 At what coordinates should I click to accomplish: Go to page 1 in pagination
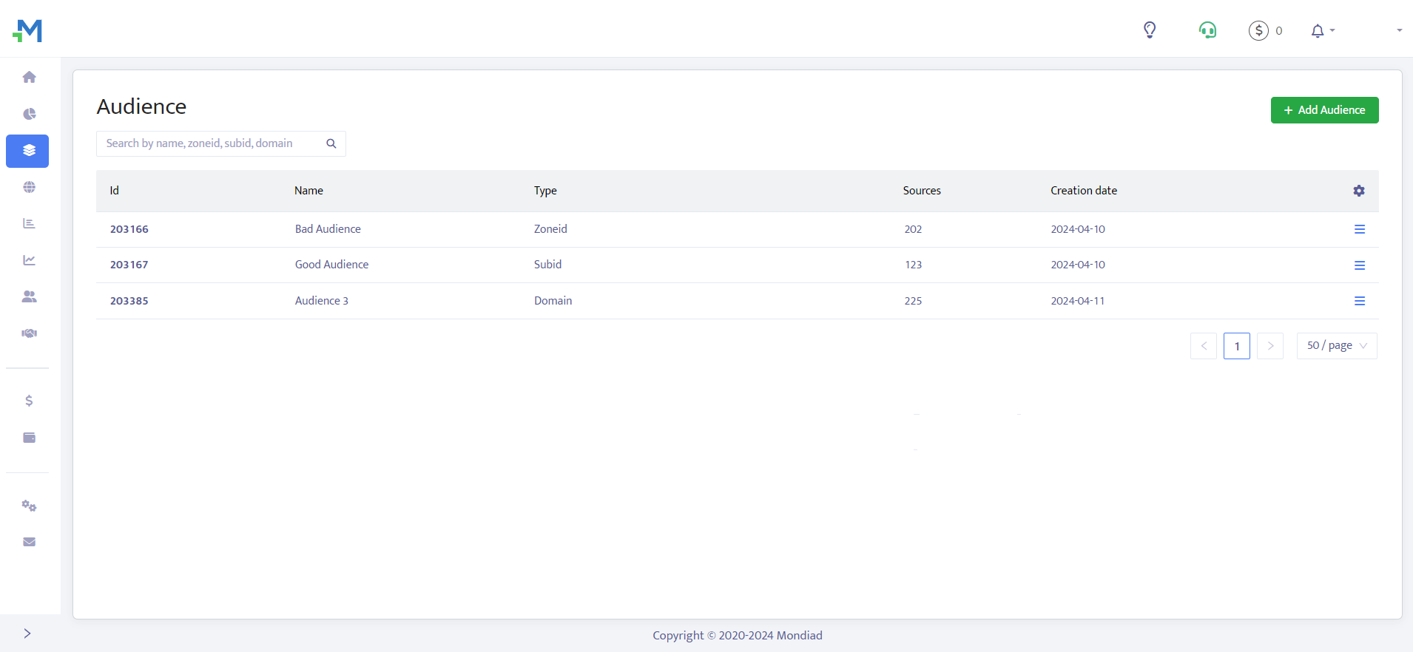pos(1236,346)
